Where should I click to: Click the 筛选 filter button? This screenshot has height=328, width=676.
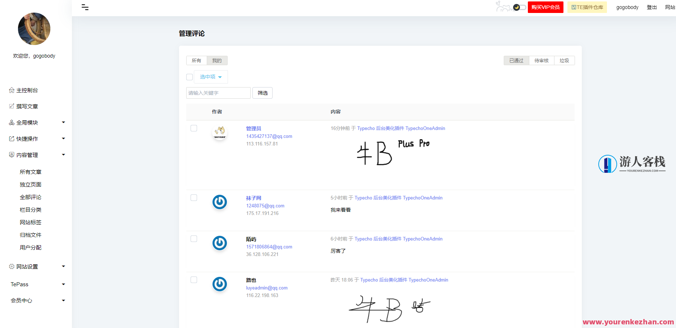[x=262, y=93]
